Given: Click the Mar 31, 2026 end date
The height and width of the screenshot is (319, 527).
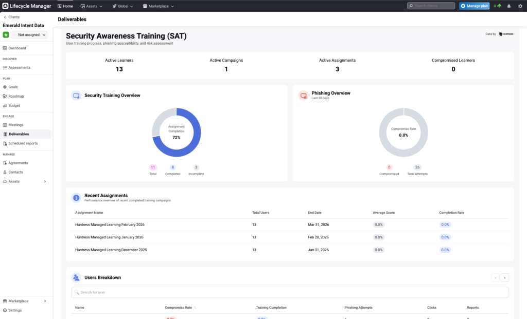Looking at the screenshot, I should click(318, 225).
